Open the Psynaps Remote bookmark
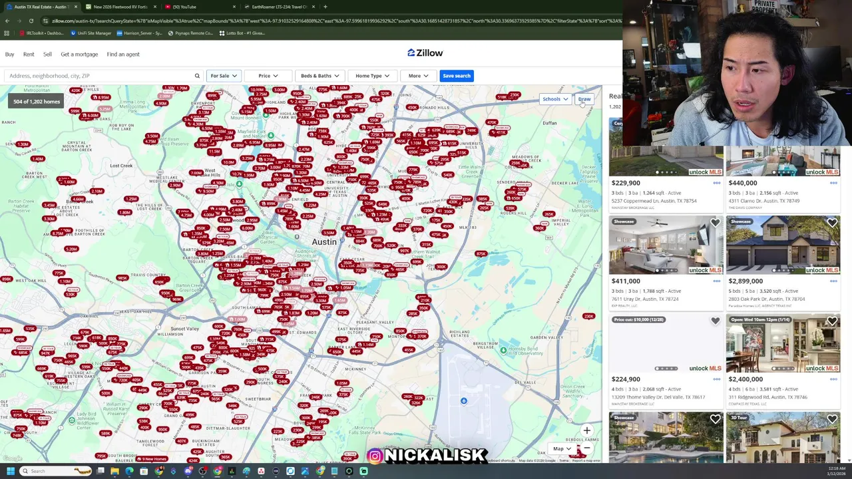The height and width of the screenshot is (479, 852). [x=190, y=33]
